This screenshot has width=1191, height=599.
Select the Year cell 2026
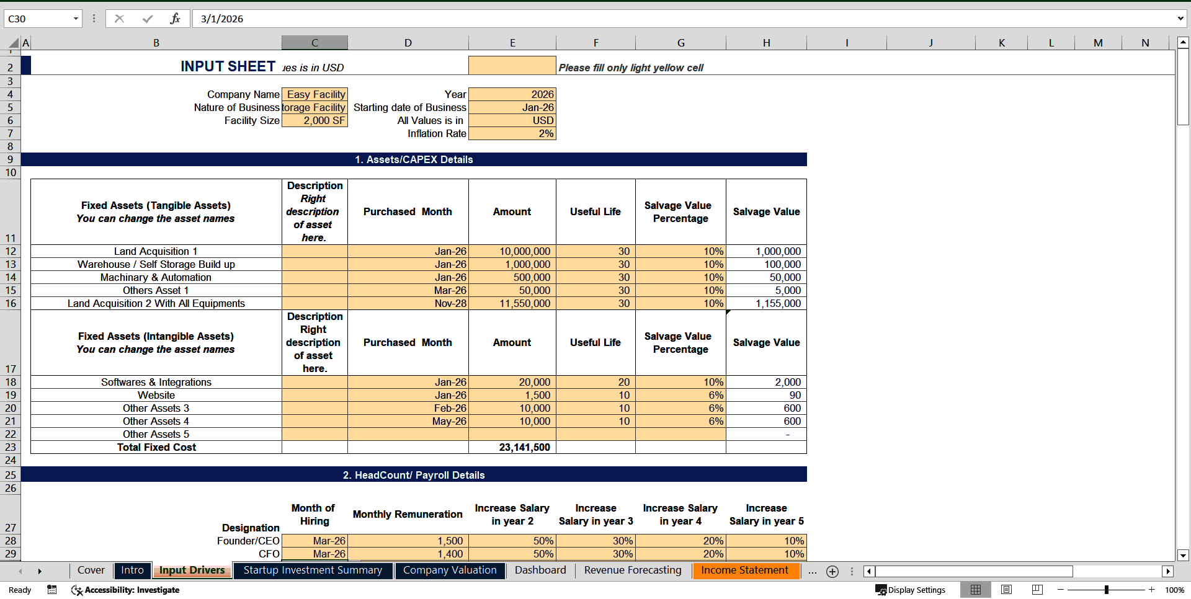512,94
